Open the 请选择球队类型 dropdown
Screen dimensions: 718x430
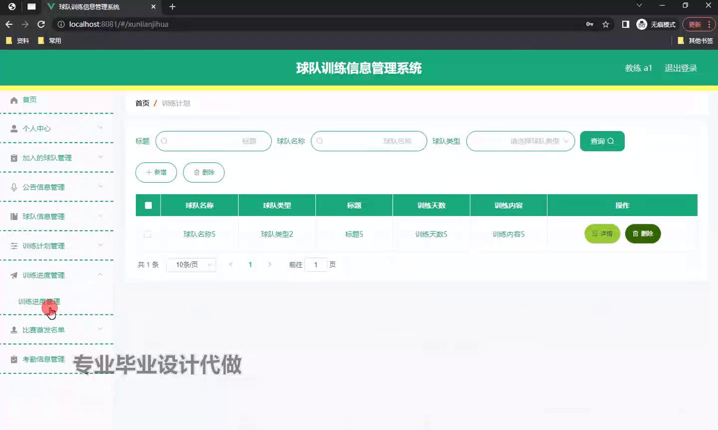(x=520, y=141)
